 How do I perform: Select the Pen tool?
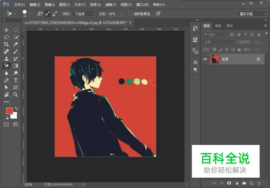tap(6, 80)
